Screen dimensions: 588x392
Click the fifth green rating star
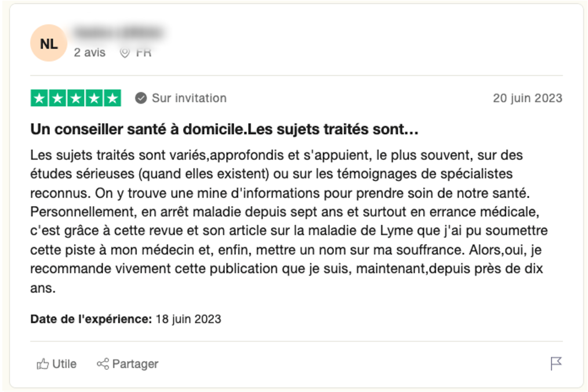(x=112, y=98)
